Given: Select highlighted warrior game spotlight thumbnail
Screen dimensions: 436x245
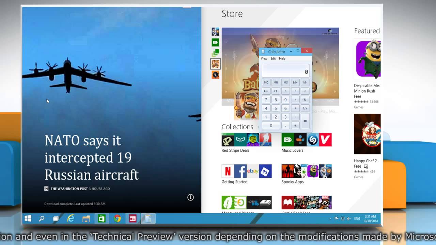Looking at the screenshot, I should point(215,64).
